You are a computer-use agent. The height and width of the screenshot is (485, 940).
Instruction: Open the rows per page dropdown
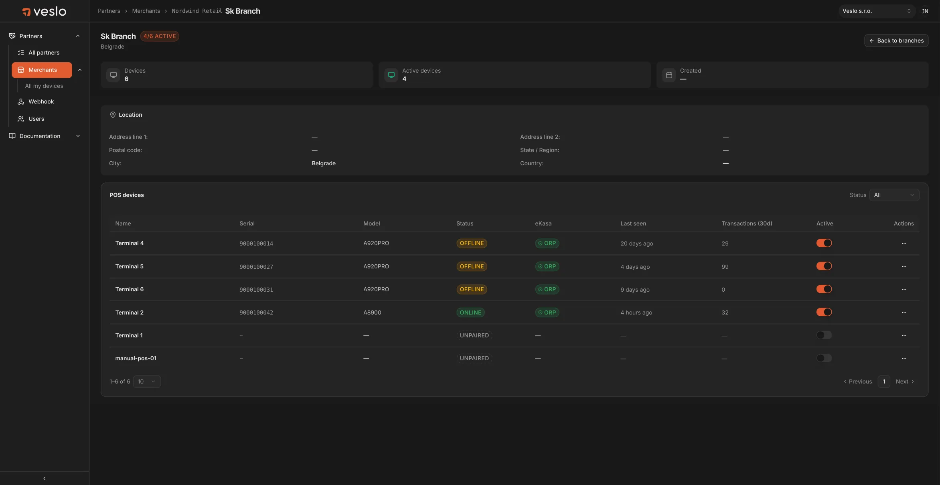pos(147,382)
